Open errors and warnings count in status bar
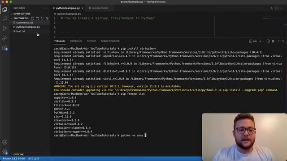This screenshot has height=161, width=287. click(x=34, y=159)
